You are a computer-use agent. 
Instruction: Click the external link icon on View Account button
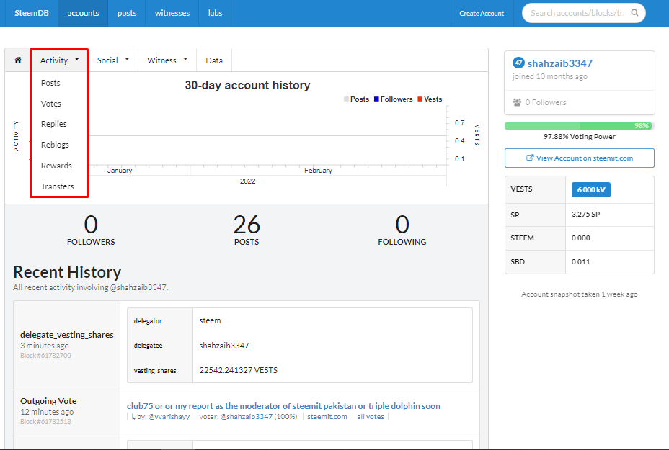530,158
